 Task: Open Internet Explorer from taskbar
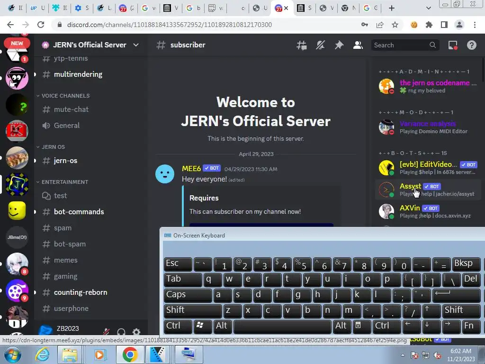pyautogui.click(x=42, y=355)
